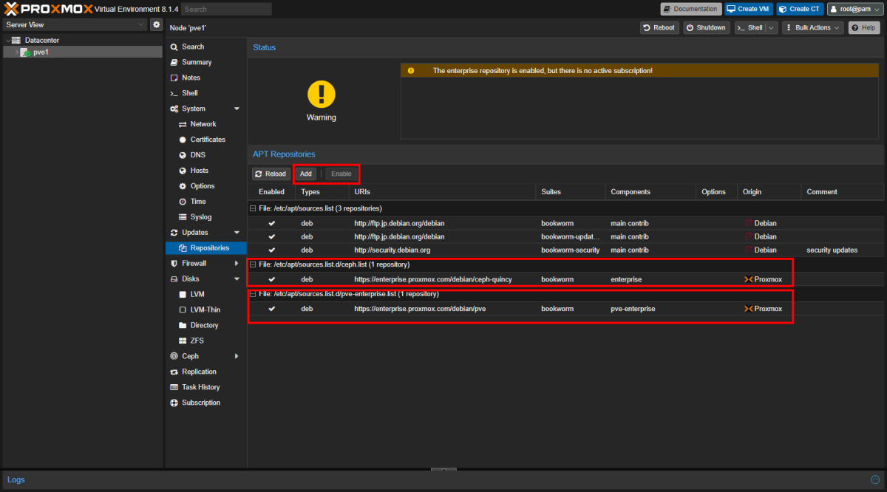Image resolution: width=887 pixels, height=492 pixels.
Task: Collapse the System menu section arrow
Action: coord(237,109)
